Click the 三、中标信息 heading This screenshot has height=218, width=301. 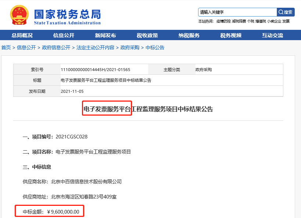click(37, 167)
